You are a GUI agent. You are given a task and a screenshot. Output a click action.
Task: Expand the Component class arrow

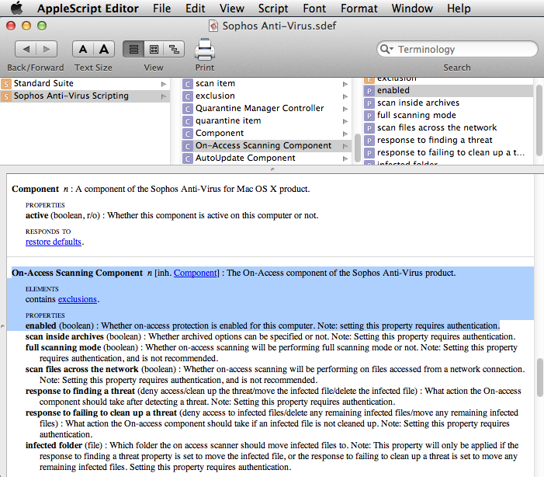point(345,134)
